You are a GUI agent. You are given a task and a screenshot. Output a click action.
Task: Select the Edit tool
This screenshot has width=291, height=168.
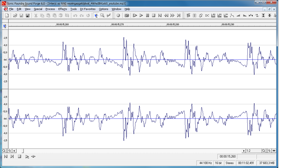coord(96,15)
